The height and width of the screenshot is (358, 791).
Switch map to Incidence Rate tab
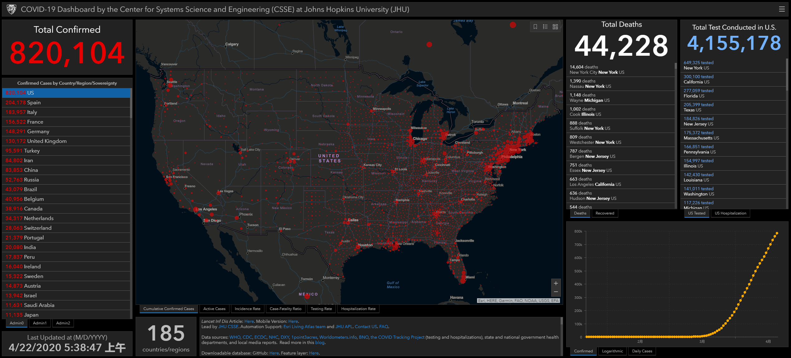pos(247,309)
